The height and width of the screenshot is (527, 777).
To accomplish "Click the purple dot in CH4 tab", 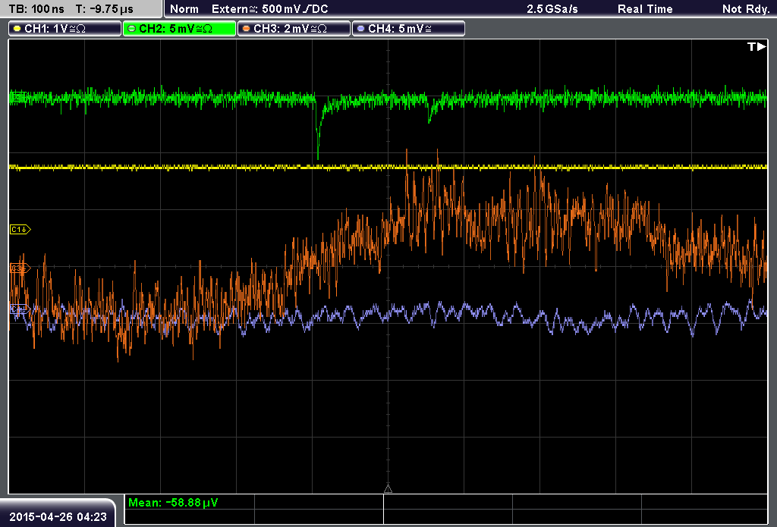I will (360, 29).
